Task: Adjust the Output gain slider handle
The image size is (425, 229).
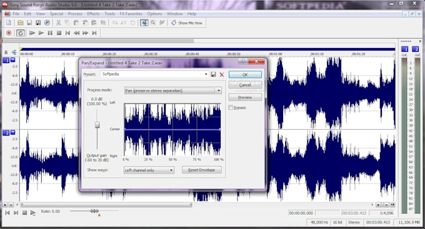Action: [x=97, y=125]
